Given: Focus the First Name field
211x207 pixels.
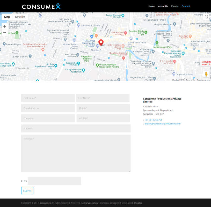Looking at the screenshot, I should pyautogui.click(x=48, y=98).
